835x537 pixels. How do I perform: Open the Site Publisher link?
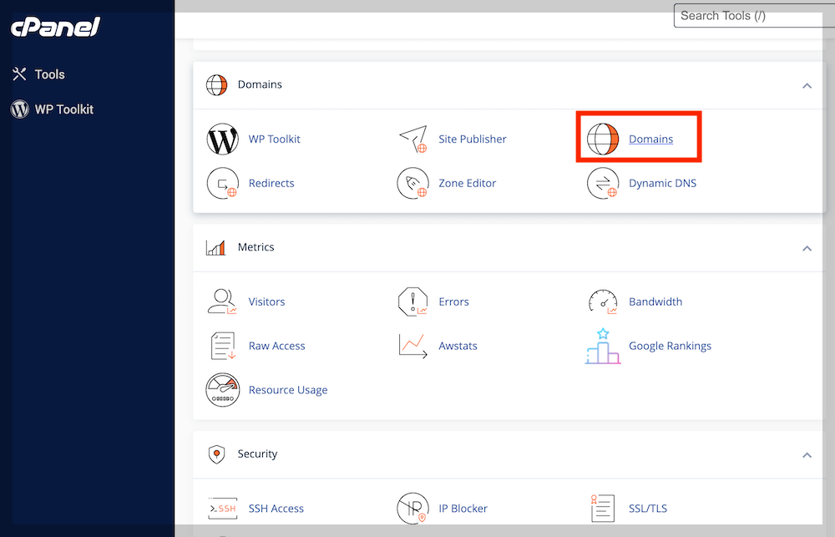pos(473,139)
